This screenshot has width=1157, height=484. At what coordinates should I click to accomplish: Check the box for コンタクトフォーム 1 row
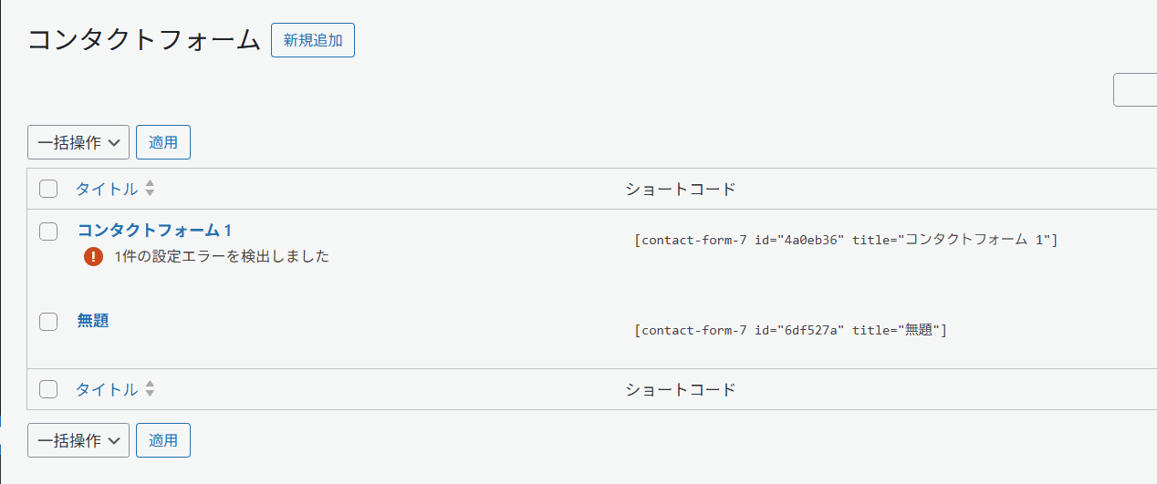coord(48,231)
